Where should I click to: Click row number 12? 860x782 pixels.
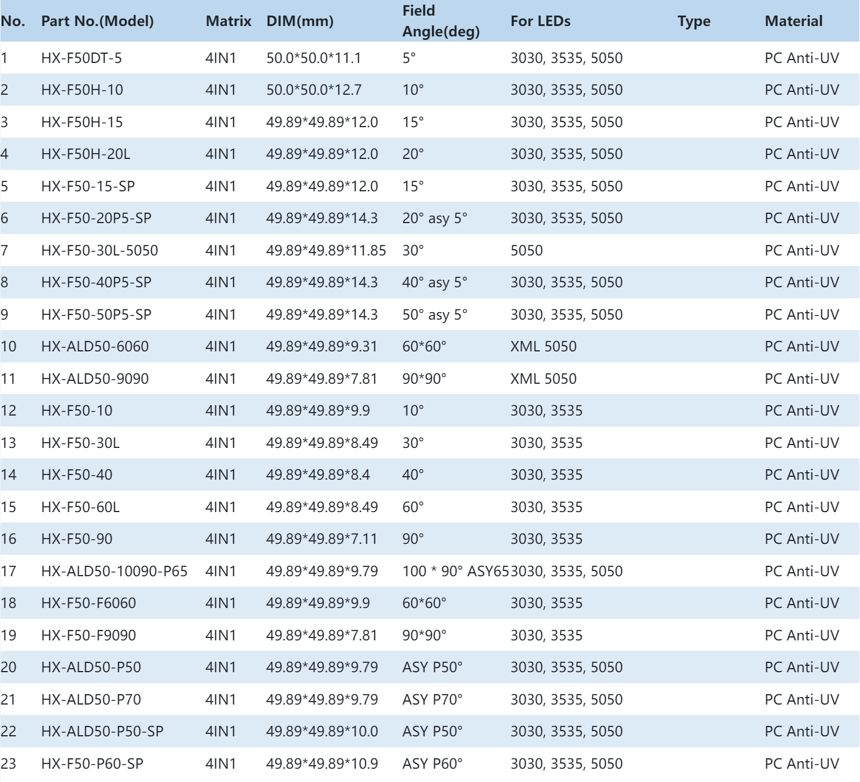pos(9,411)
